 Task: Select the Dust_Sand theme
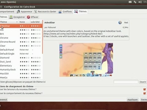(21, 62)
